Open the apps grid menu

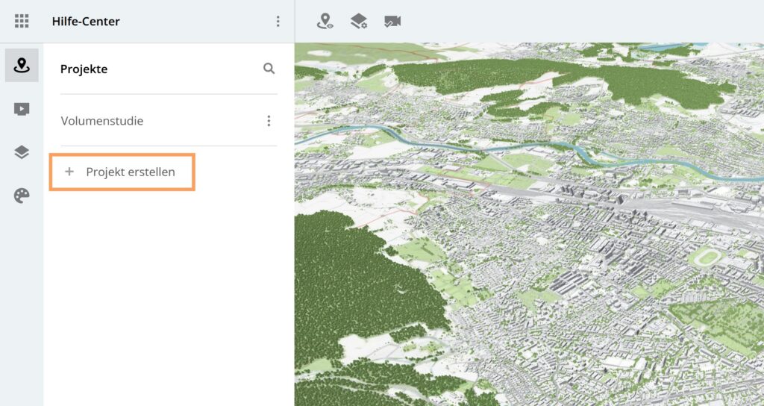[22, 21]
